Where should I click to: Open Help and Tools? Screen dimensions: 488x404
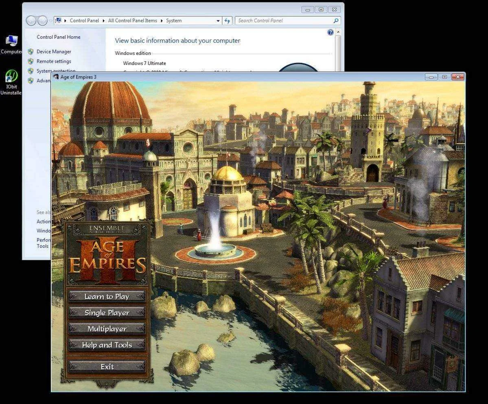pos(107,345)
